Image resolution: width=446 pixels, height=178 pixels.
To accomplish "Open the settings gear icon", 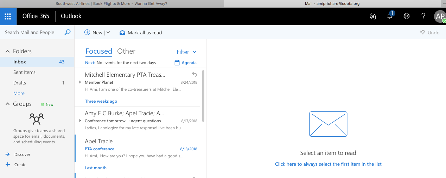I will [x=407, y=16].
